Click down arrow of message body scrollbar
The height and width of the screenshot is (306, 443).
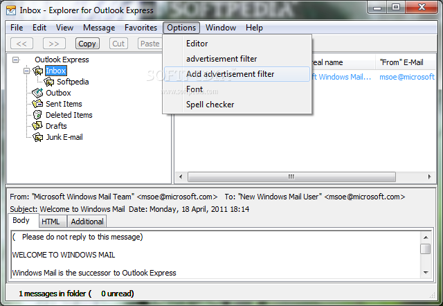426,273
